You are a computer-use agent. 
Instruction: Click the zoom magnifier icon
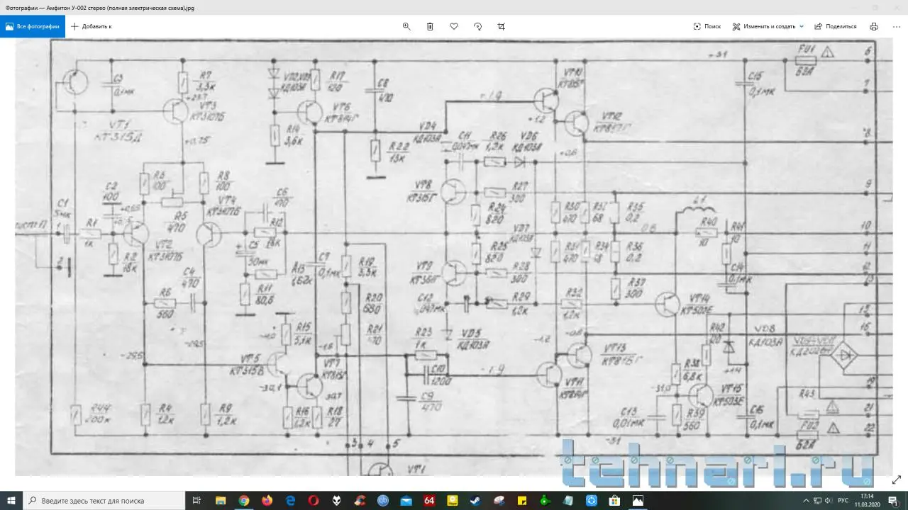pos(406,26)
